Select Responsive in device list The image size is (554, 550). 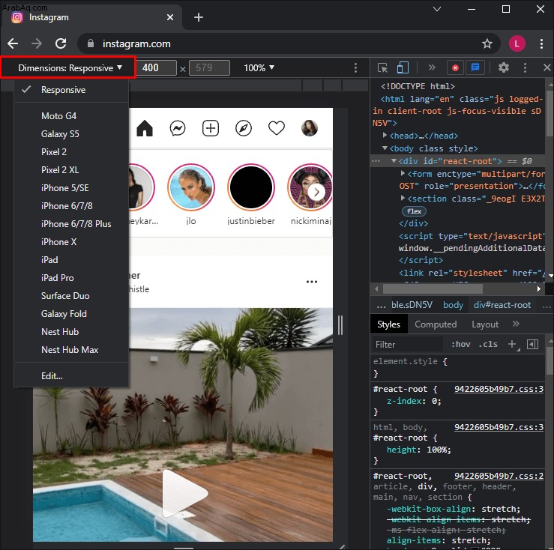(70, 90)
